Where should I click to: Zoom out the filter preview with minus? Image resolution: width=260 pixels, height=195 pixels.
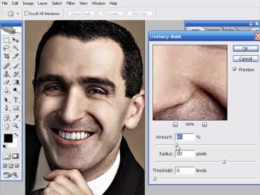click(175, 125)
